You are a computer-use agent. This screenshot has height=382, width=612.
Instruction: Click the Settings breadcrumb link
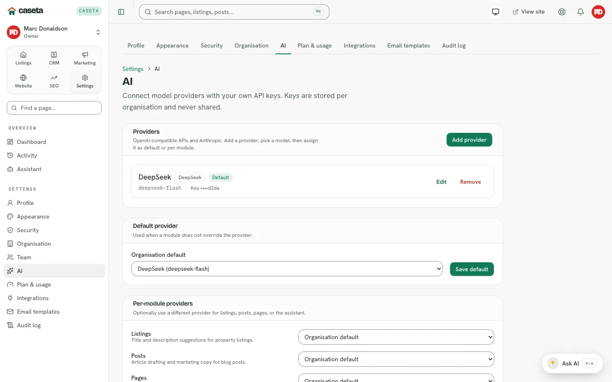click(133, 69)
